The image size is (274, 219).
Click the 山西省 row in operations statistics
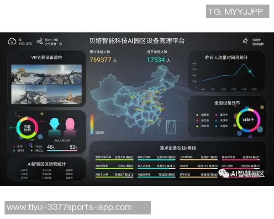coord(47,170)
